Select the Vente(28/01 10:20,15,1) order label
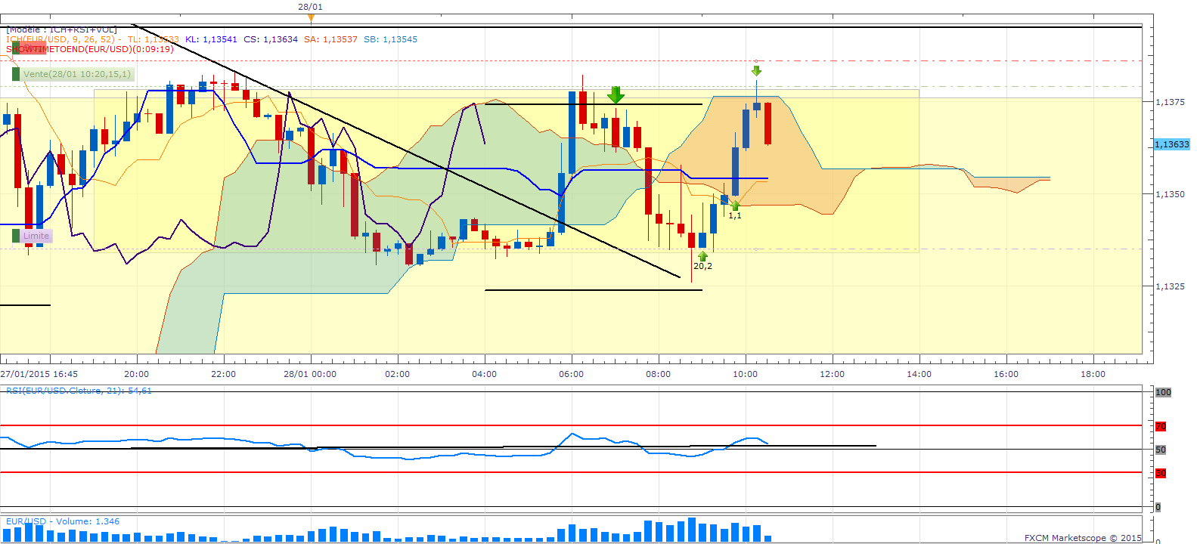 (76, 74)
